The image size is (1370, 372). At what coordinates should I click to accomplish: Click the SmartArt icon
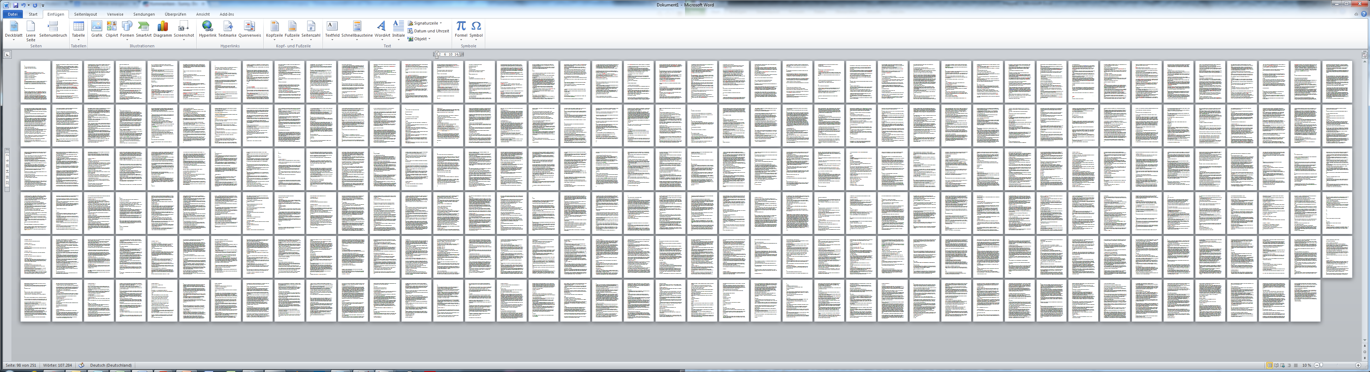click(143, 28)
